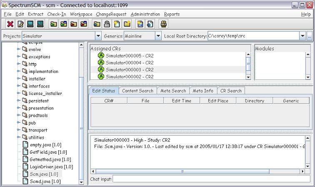Collapse the utilities folder node
The height and width of the screenshot is (187, 315).
18,137
